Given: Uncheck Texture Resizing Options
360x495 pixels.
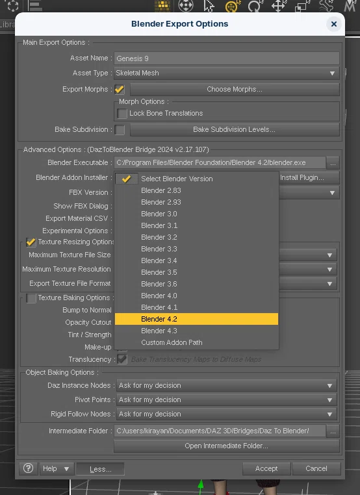Looking at the screenshot, I should click(31, 242).
